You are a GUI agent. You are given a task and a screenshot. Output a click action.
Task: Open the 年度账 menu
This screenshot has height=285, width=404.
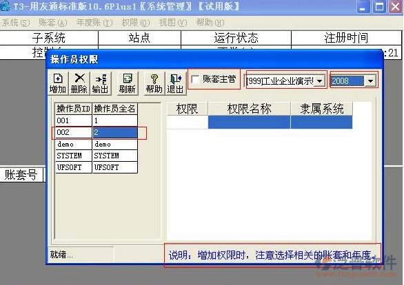tap(94, 23)
